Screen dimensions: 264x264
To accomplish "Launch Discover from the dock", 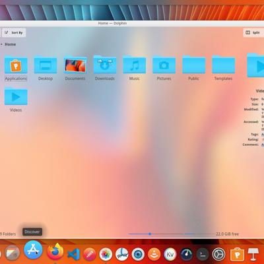I will [33, 249].
